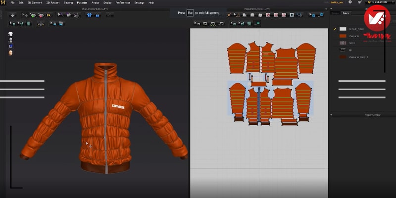Click the yellow pins tool in second 3D toolbar row
396x198 pixels.
tap(41, 23)
